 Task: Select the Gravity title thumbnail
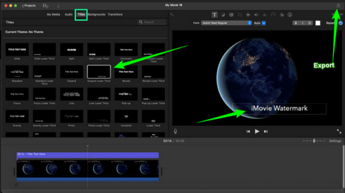click(17, 116)
